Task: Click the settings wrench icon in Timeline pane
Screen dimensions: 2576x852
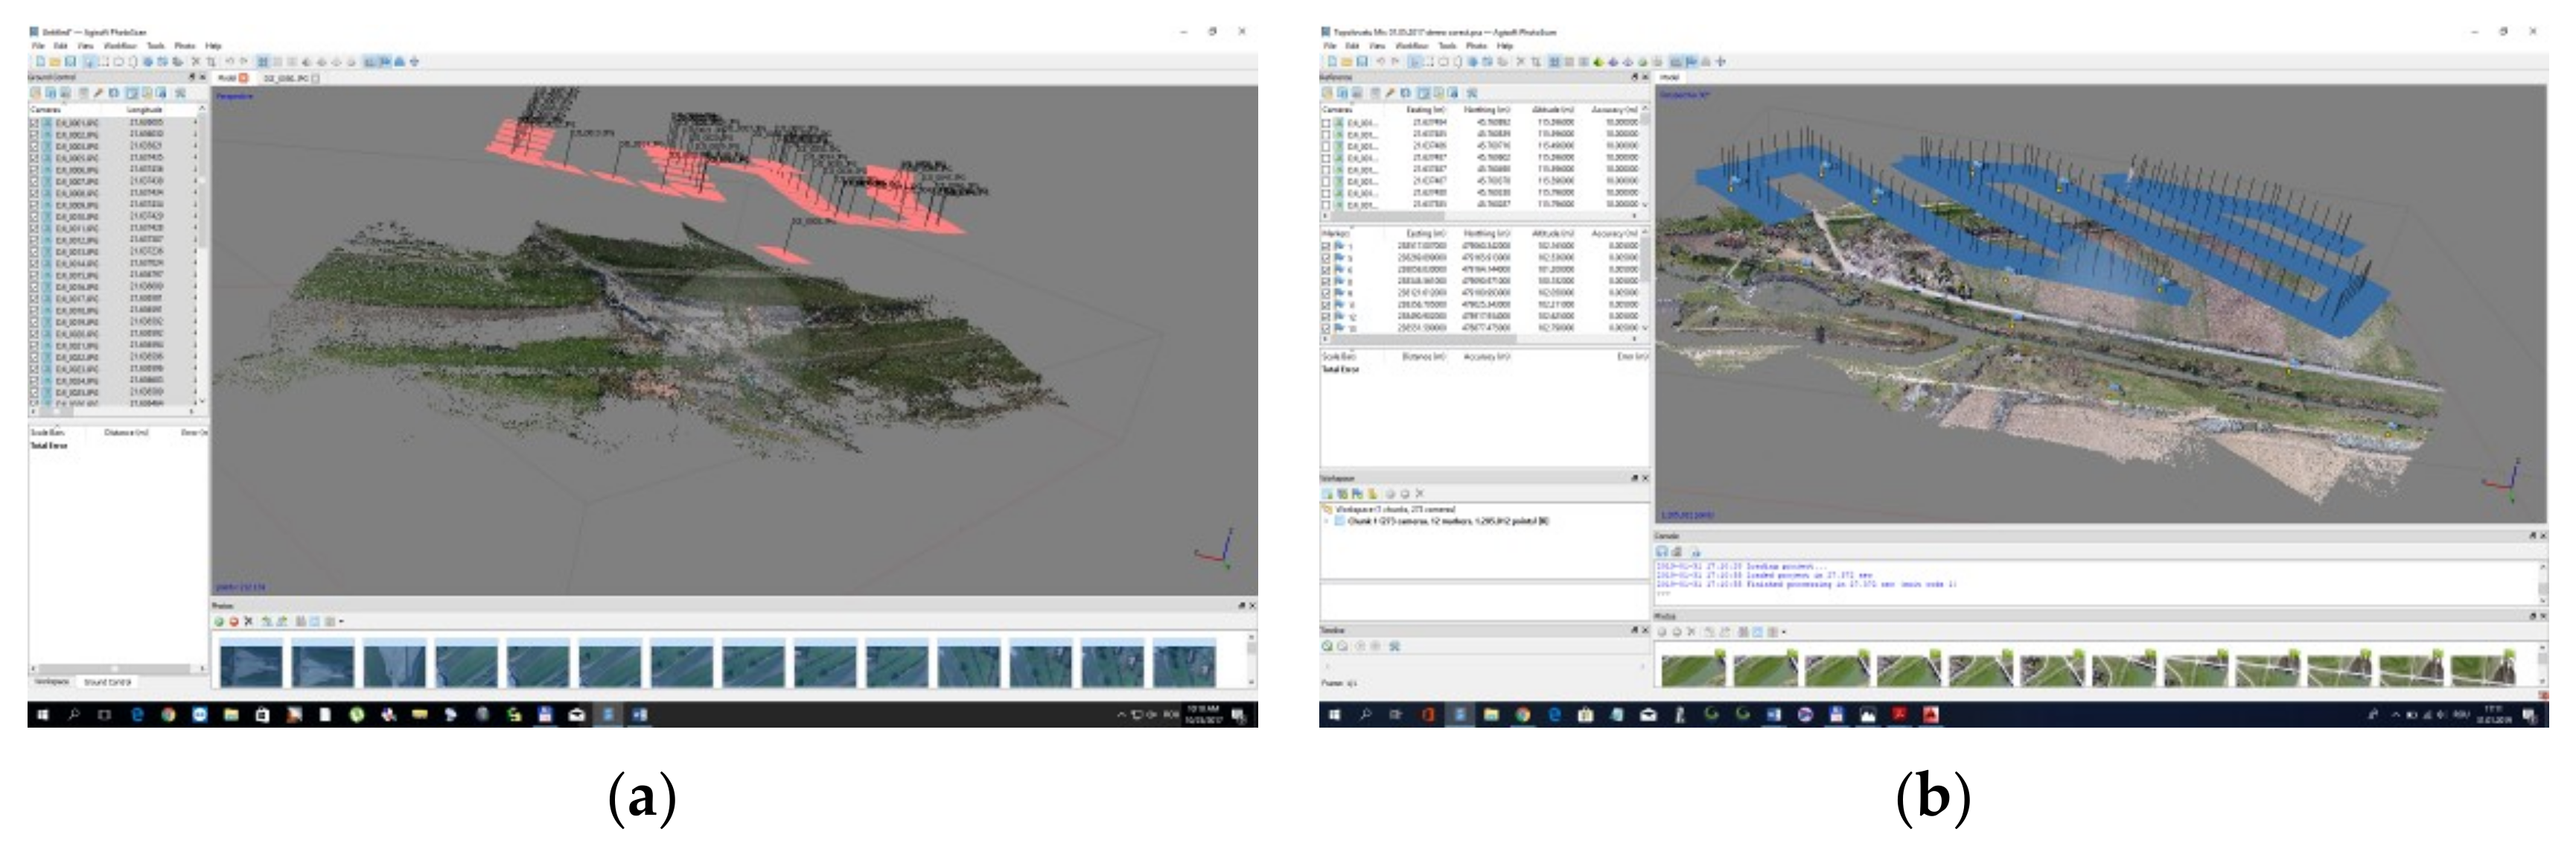Action: tap(1395, 646)
